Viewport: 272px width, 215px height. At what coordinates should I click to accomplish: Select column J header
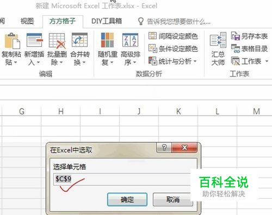coord(139,111)
